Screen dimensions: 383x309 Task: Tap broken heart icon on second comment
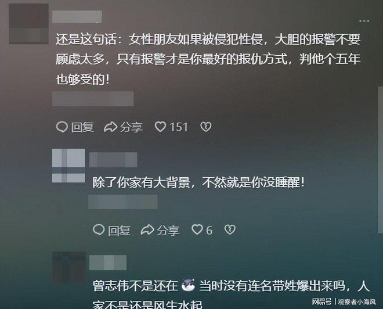(230, 229)
